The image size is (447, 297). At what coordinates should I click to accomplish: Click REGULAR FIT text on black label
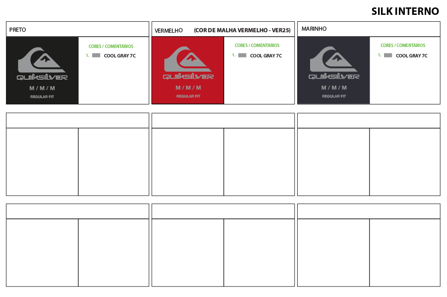(42, 97)
